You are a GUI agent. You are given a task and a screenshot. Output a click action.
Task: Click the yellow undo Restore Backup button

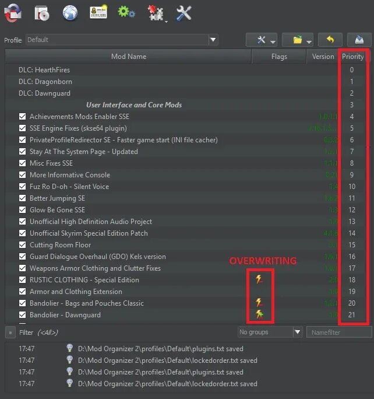[330, 40]
